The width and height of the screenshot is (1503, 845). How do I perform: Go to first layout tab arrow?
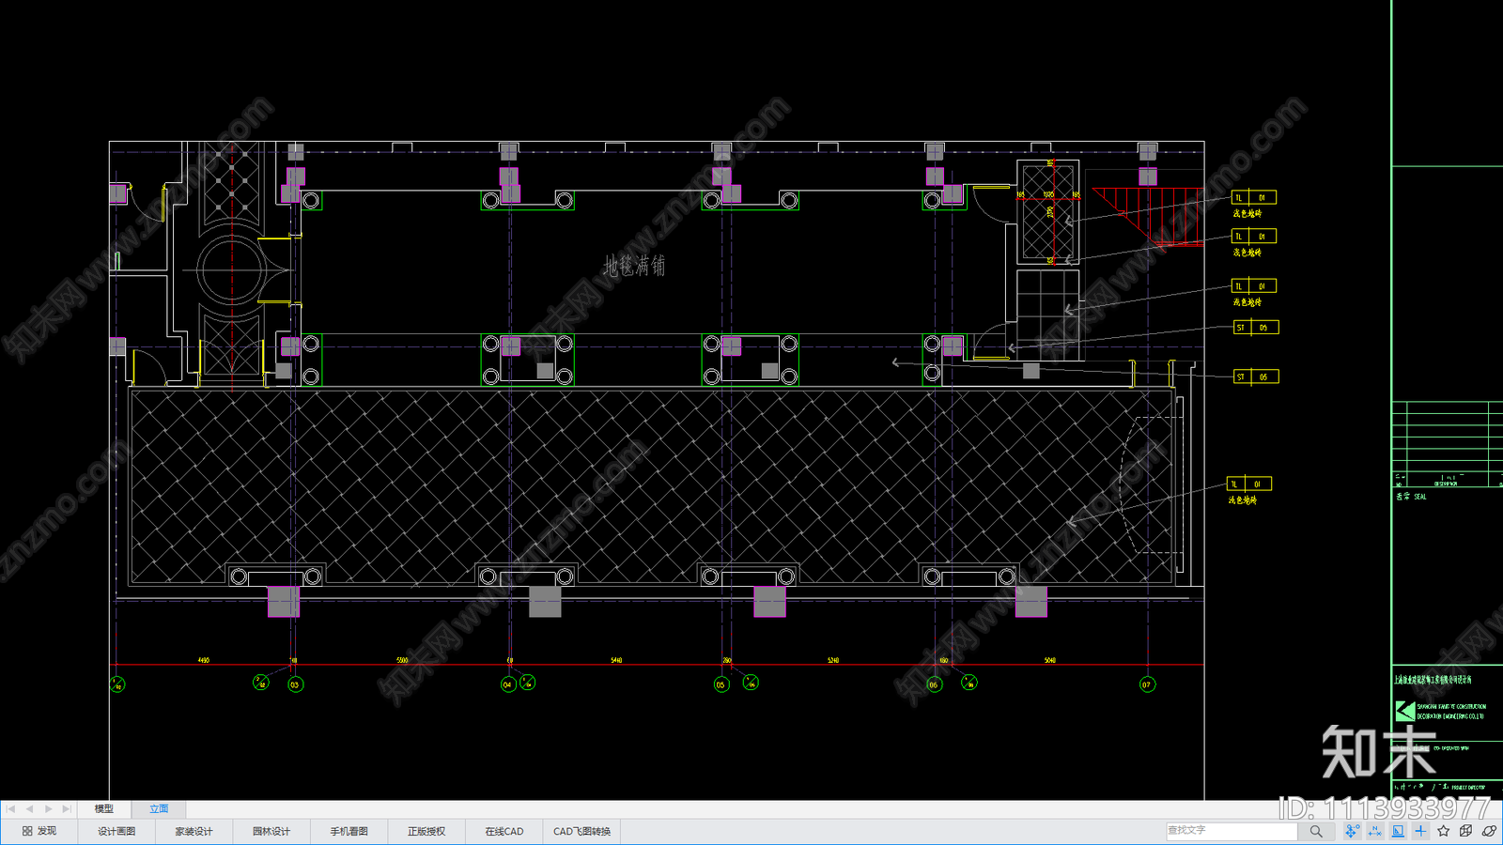pyautogui.click(x=10, y=808)
